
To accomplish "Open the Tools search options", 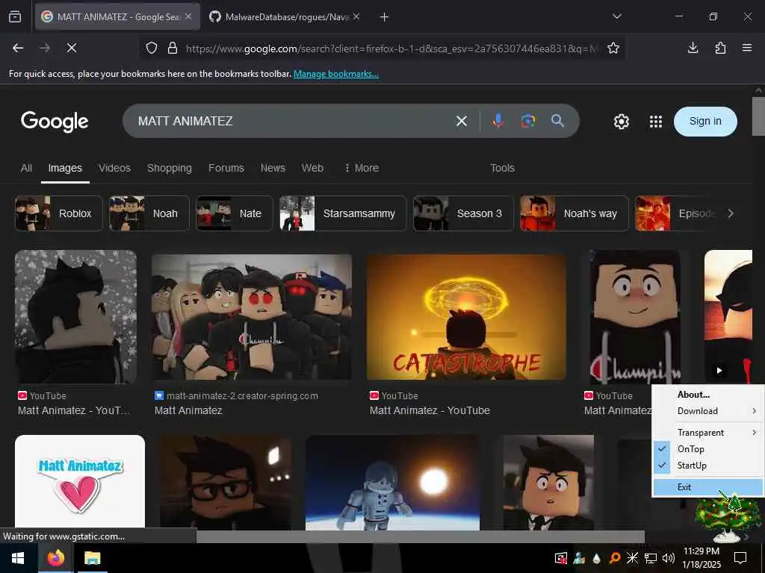I will click(x=502, y=168).
